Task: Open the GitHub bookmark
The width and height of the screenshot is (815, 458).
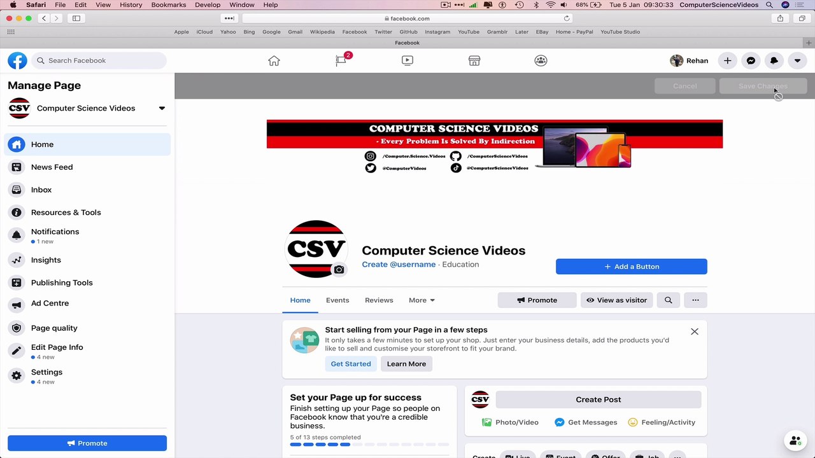Action: 409,32
